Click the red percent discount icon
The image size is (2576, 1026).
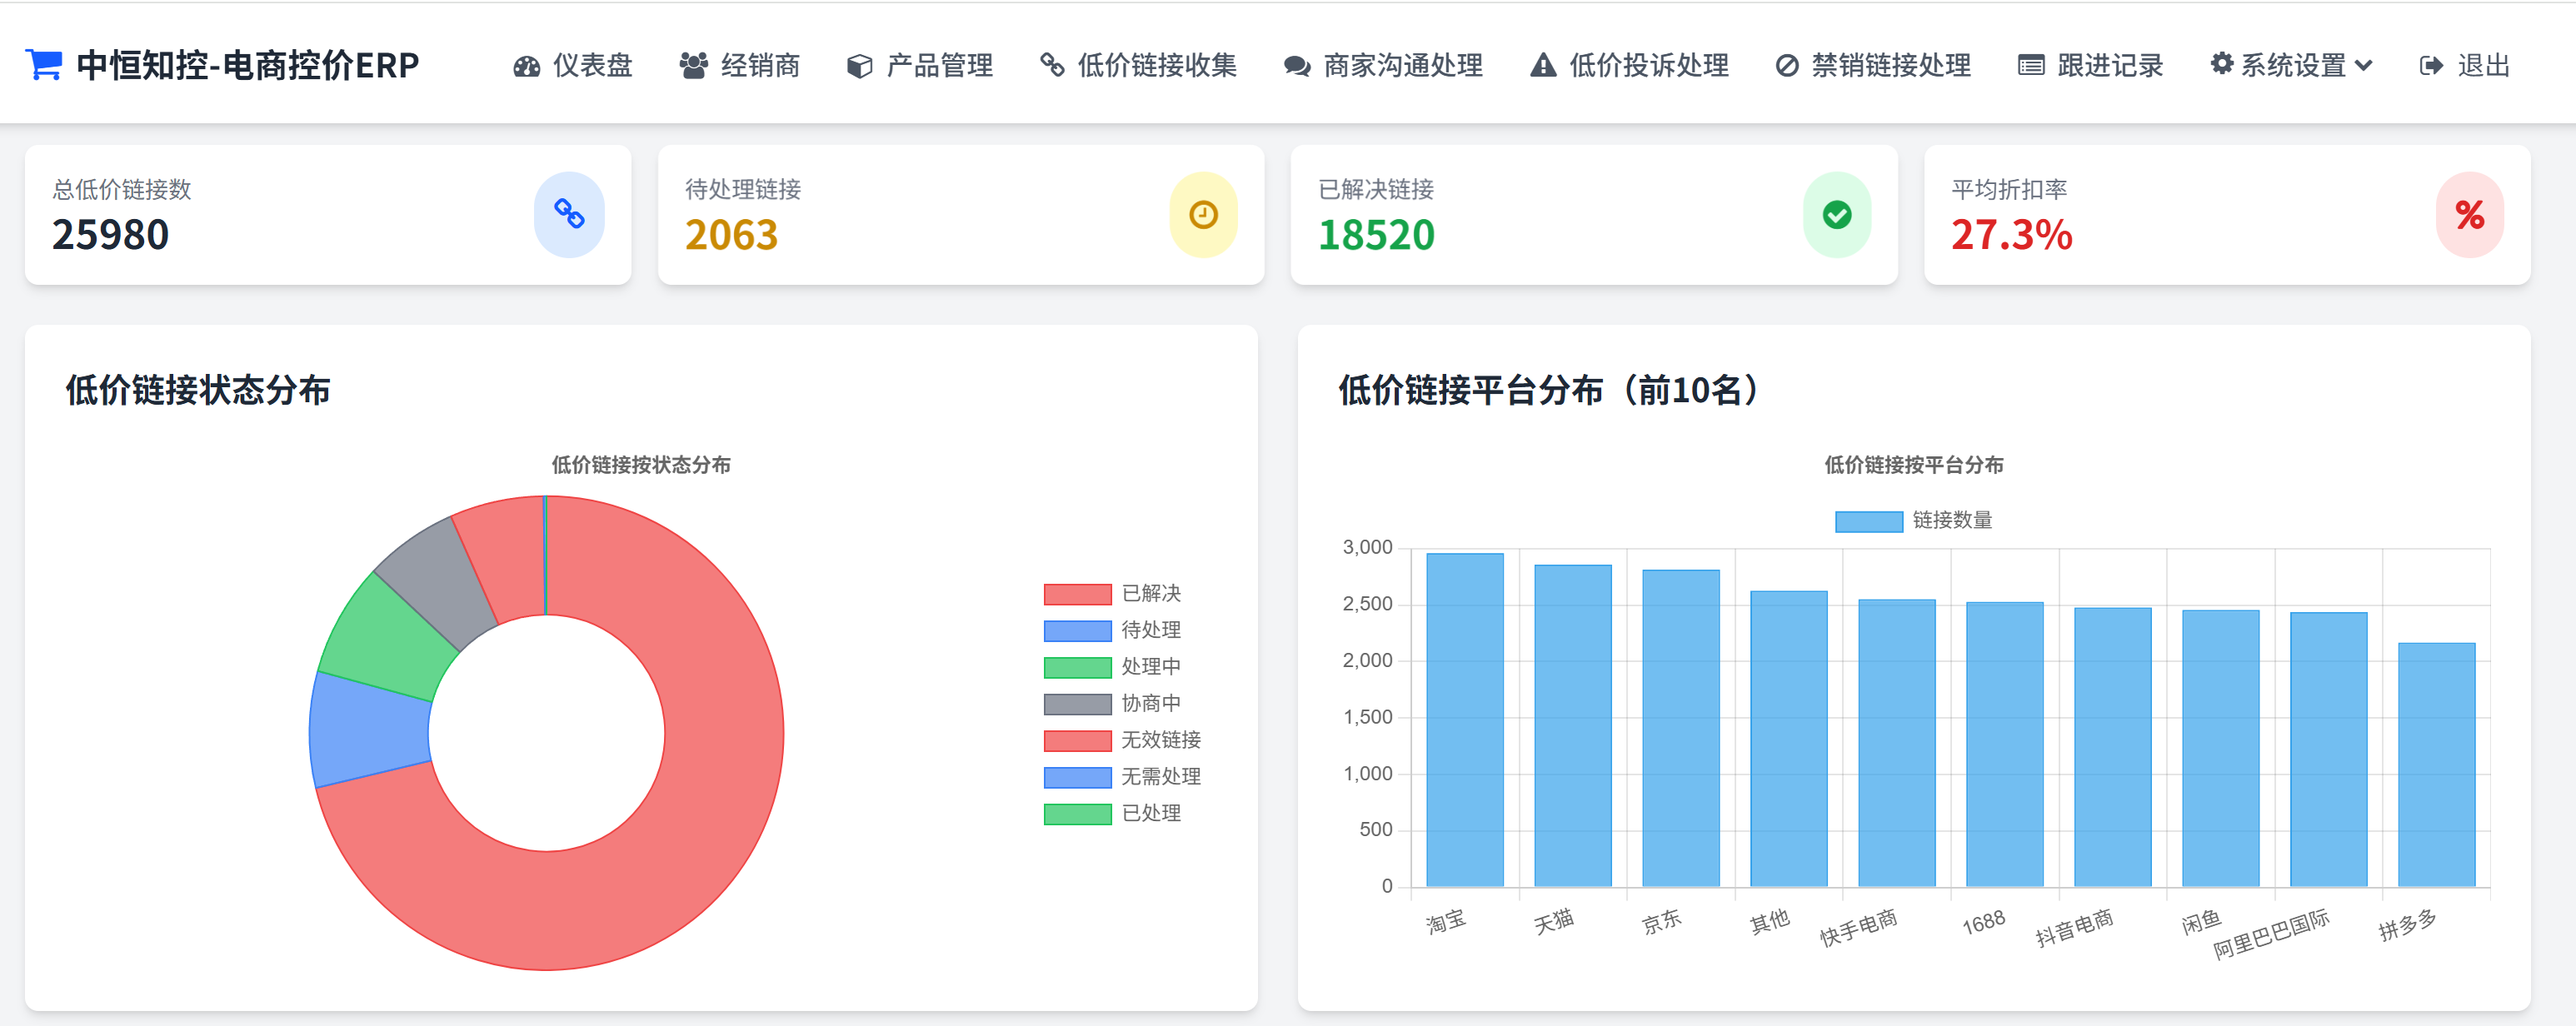pos(2469,214)
